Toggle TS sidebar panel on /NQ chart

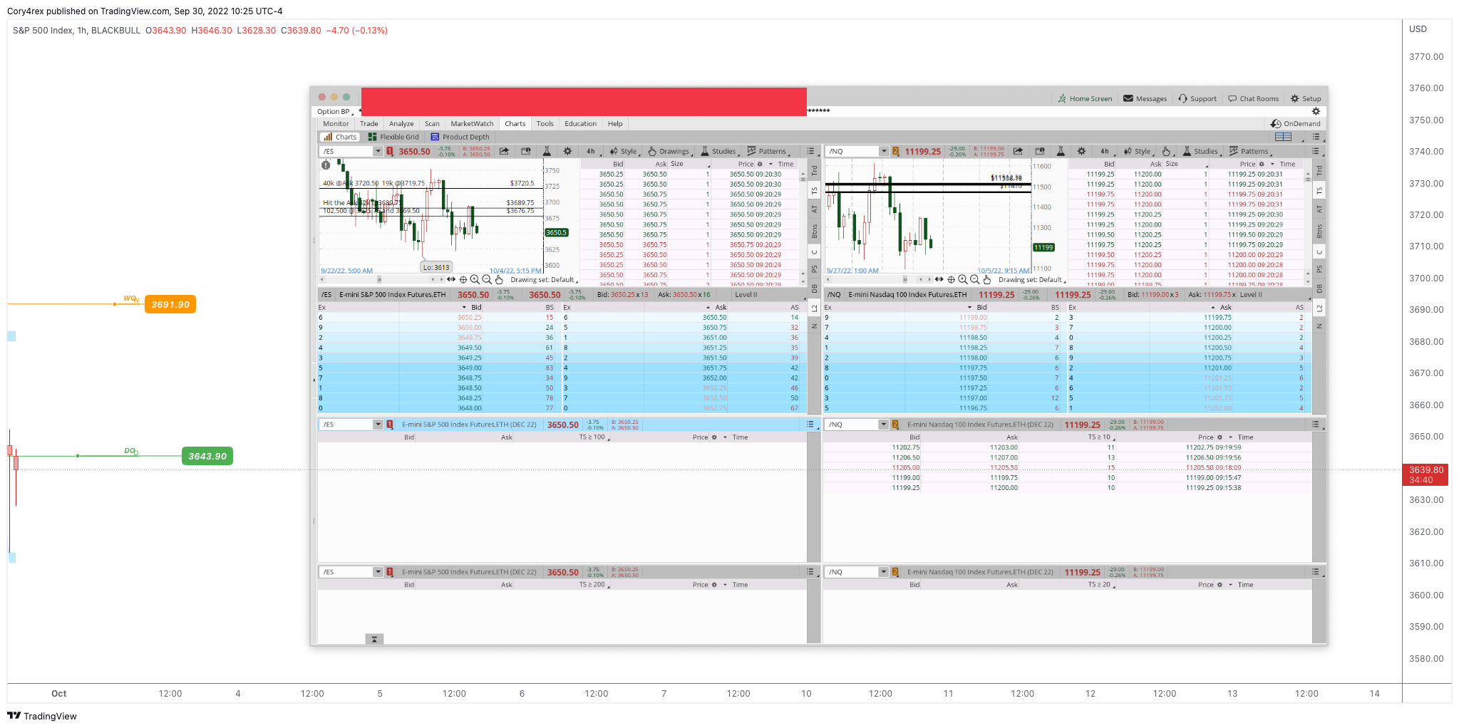1319,191
